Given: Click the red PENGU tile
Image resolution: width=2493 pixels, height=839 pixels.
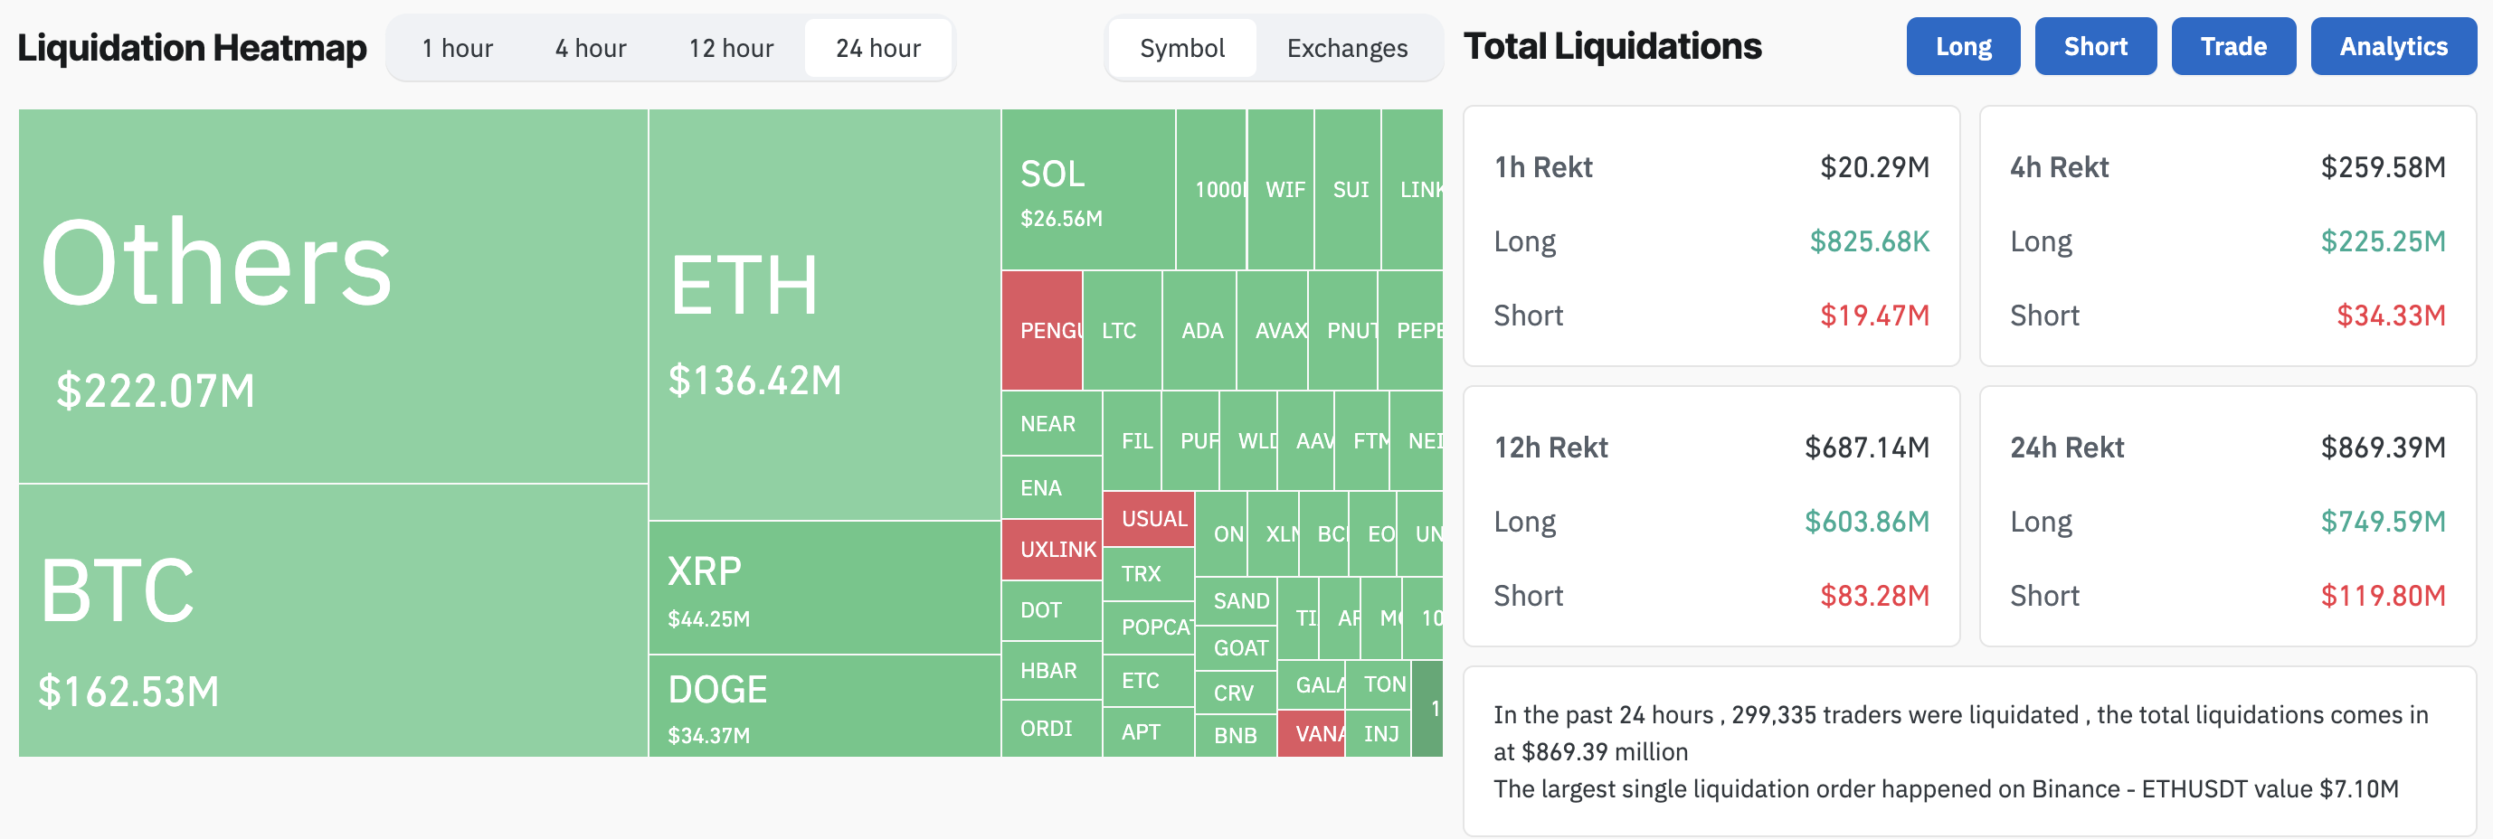Looking at the screenshot, I should [x=1041, y=330].
